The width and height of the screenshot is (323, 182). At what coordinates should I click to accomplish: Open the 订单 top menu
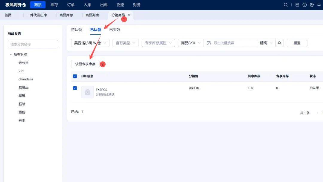[71, 5]
